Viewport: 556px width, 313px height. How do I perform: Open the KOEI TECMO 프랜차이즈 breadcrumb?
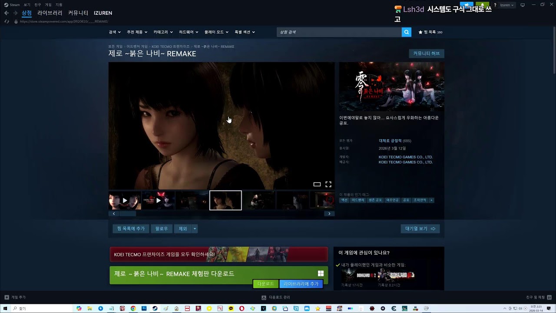tap(171, 47)
